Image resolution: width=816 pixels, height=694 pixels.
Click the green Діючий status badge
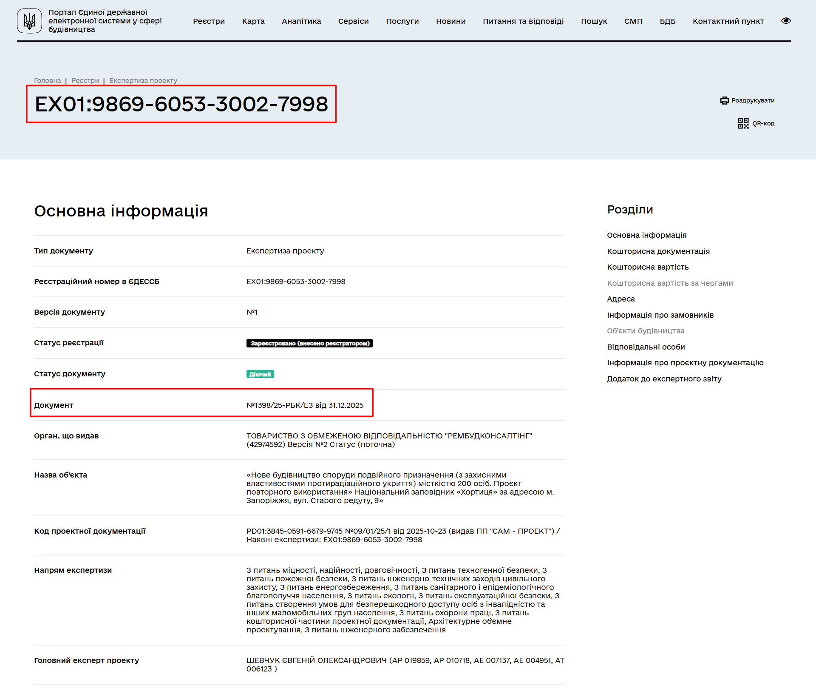click(260, 374)
